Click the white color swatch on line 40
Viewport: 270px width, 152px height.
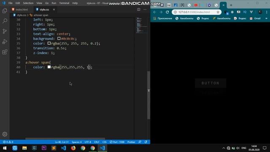coord(49,67)
